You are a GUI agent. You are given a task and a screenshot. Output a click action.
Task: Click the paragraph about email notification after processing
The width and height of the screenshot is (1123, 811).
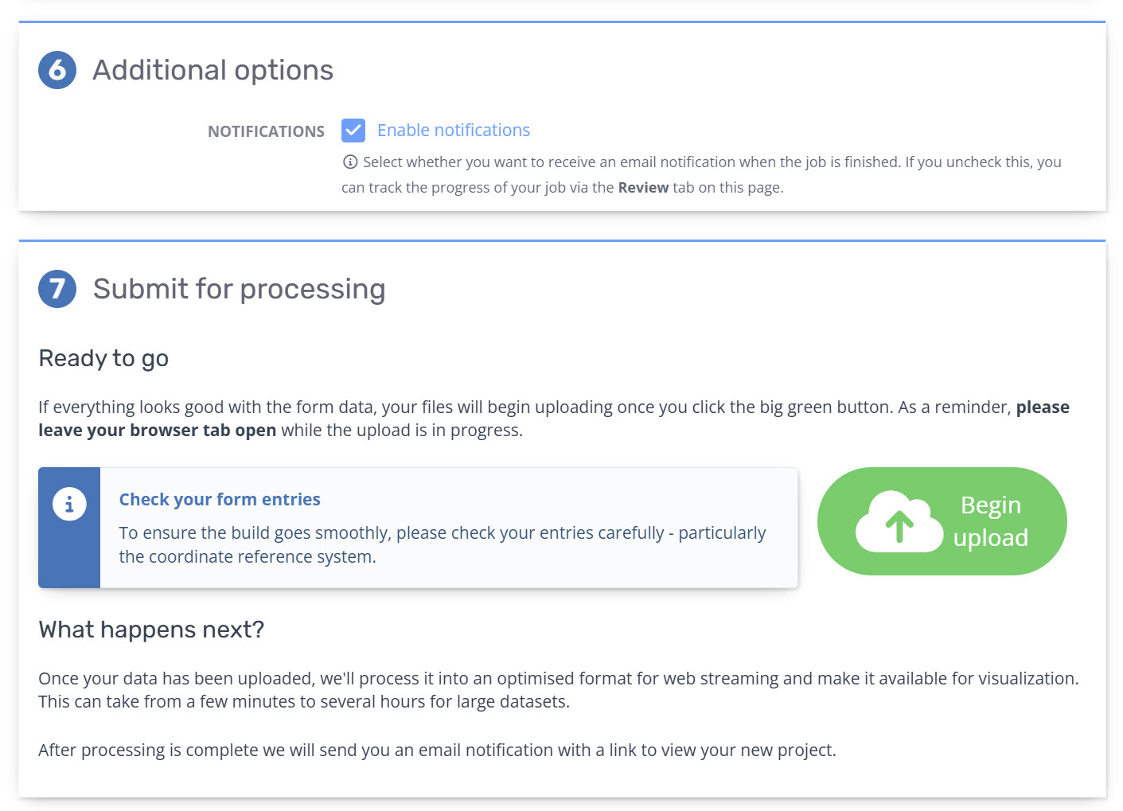point(437,751)
